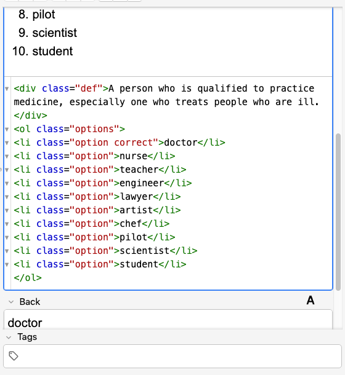345x375 pixels.
Task: Fold the 'artist' li code line
Action: coord(7,210)
